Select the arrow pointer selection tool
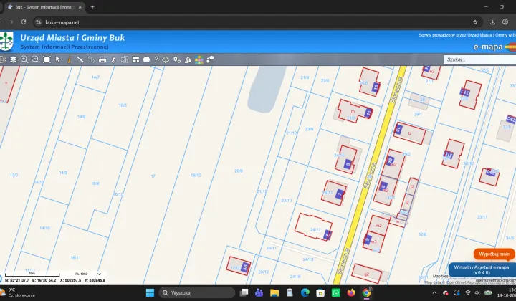Viewport: 516px width, 301px height. pos(58,59)
